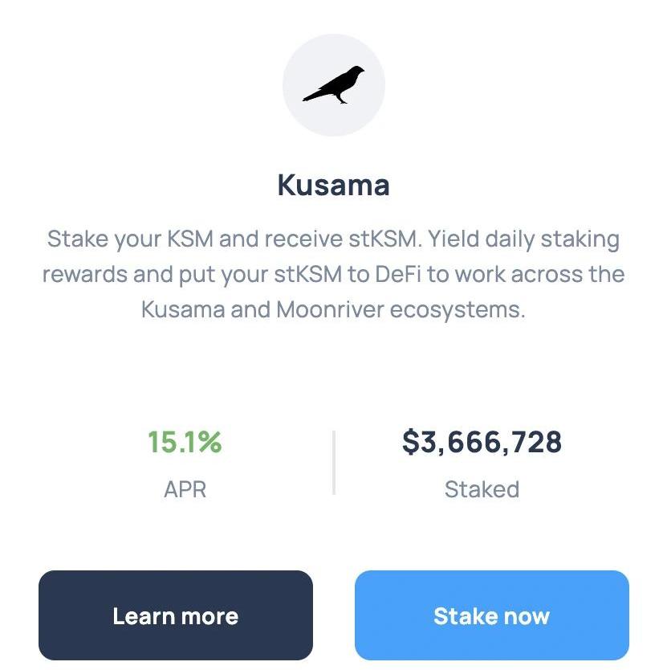The height and width of the screenshot is (670, 663).
Task: Select the Kusama heading title
Action: 333,185
